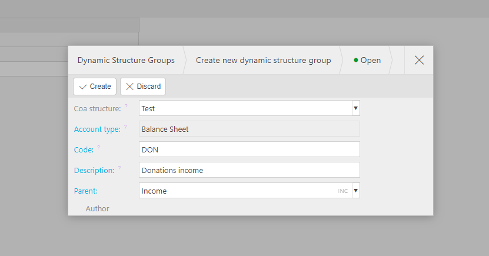This screenshot has width=489, height=256.
Task: Click the Coa structure combo box showing Test
Action: [x=245, y=108]
